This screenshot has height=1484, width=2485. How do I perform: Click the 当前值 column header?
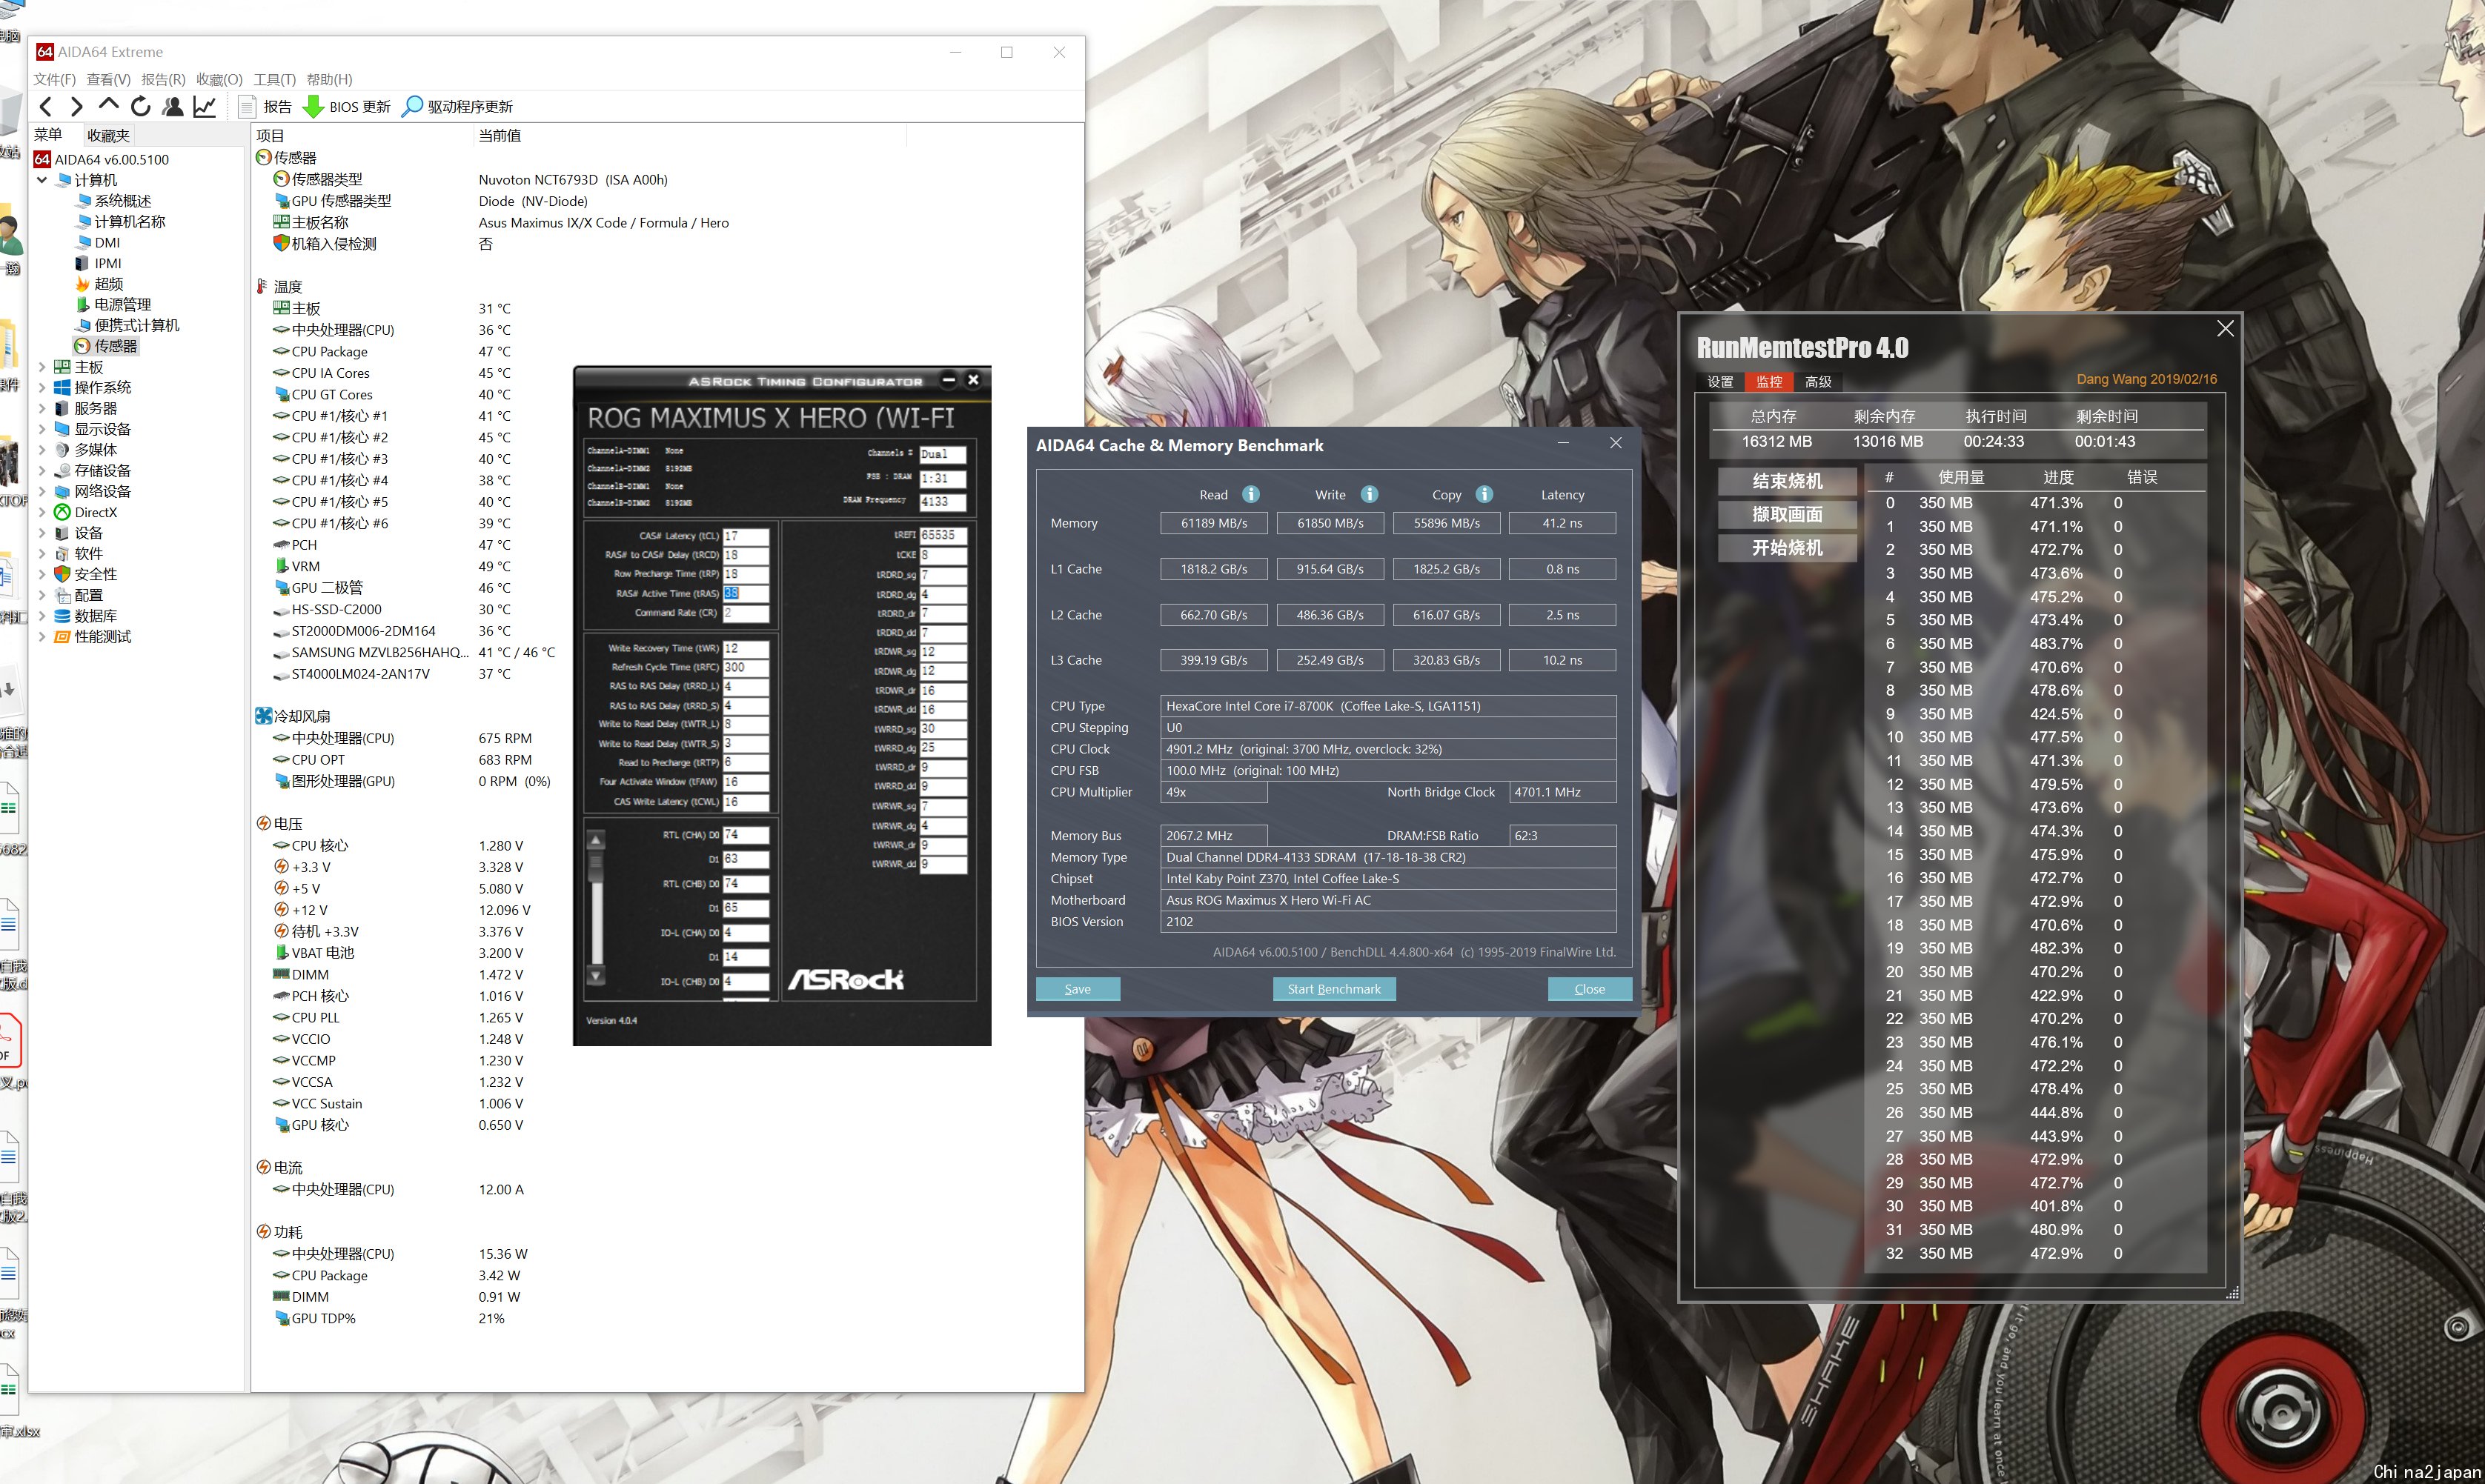click(x=499, y=136)
